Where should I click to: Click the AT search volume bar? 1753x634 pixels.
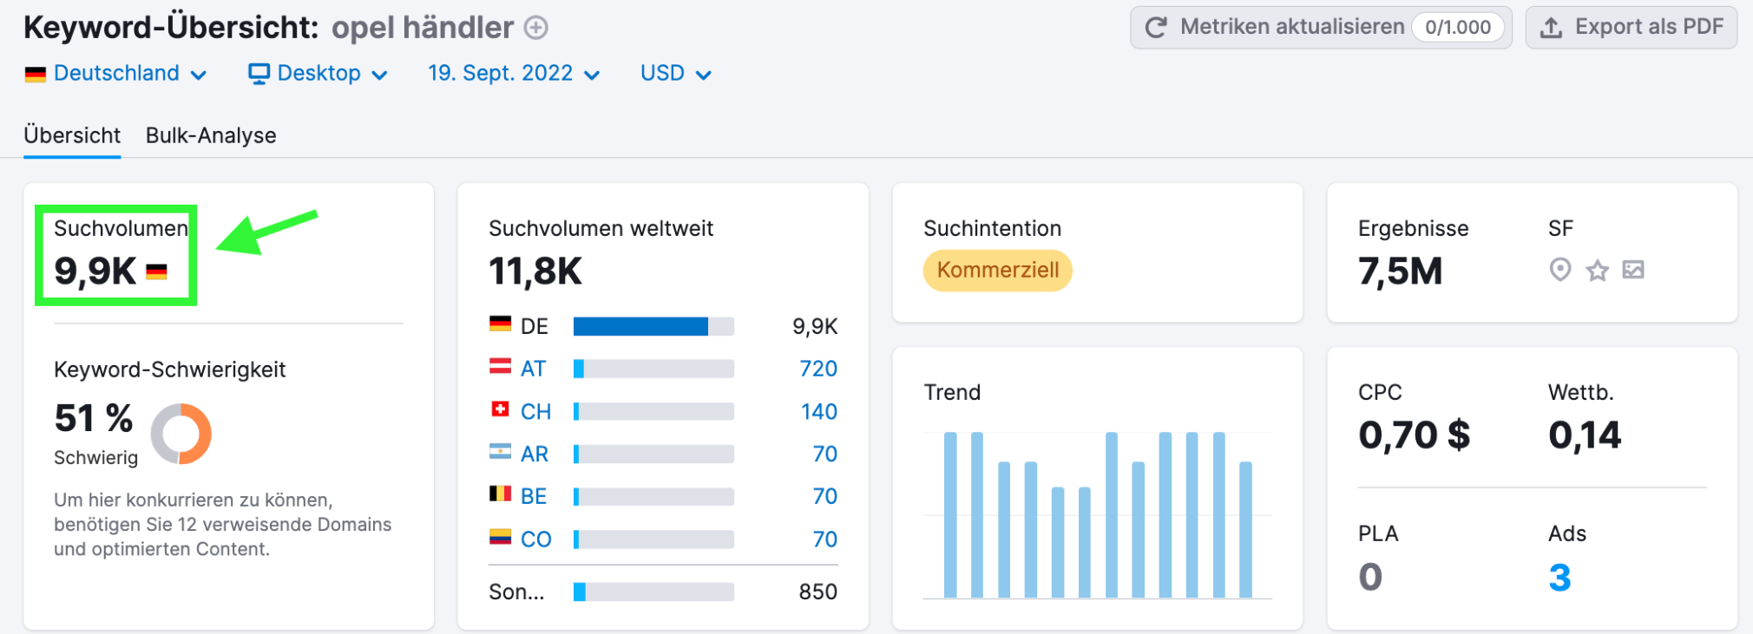653,369
